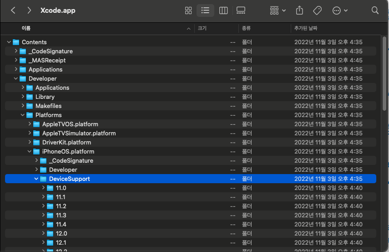Select the 11.4 folder icon
Image resolution: width=389 pixels, height=252 pixels.
coord(50,224)
